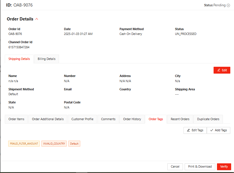Close the order dialog via X icon
The image size is (234, 173).
pyautogui.click(x=228, y=5)
